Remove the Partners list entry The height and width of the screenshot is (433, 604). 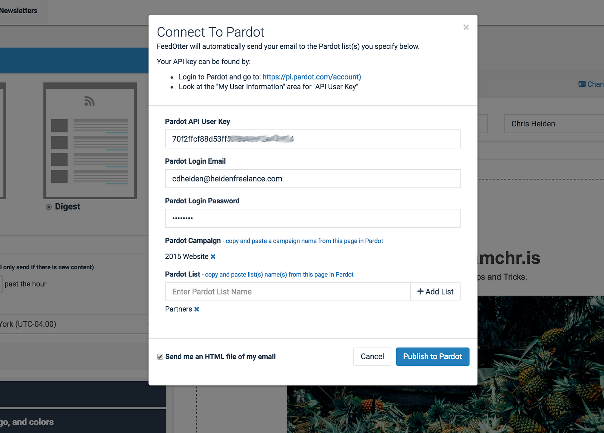pyautogui.click(x=197, y=309)
